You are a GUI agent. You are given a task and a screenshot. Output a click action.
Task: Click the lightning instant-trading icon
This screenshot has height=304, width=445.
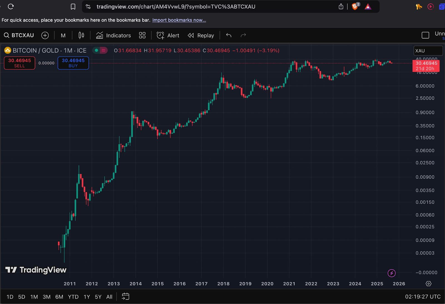392,273
